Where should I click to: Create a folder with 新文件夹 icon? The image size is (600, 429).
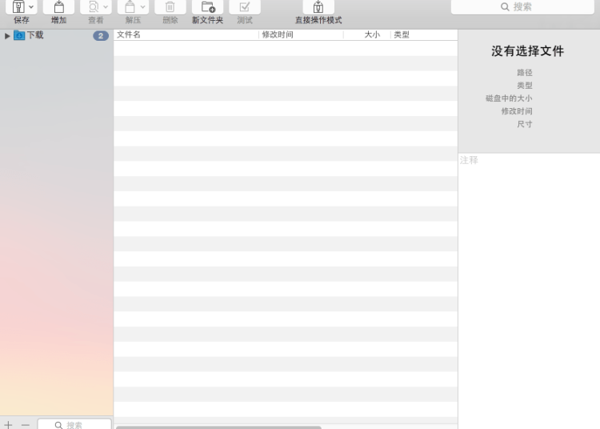(x=207, y=7)
